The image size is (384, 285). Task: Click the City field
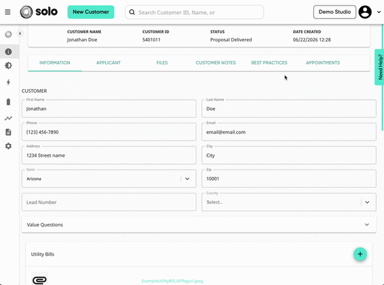point(289,155)
